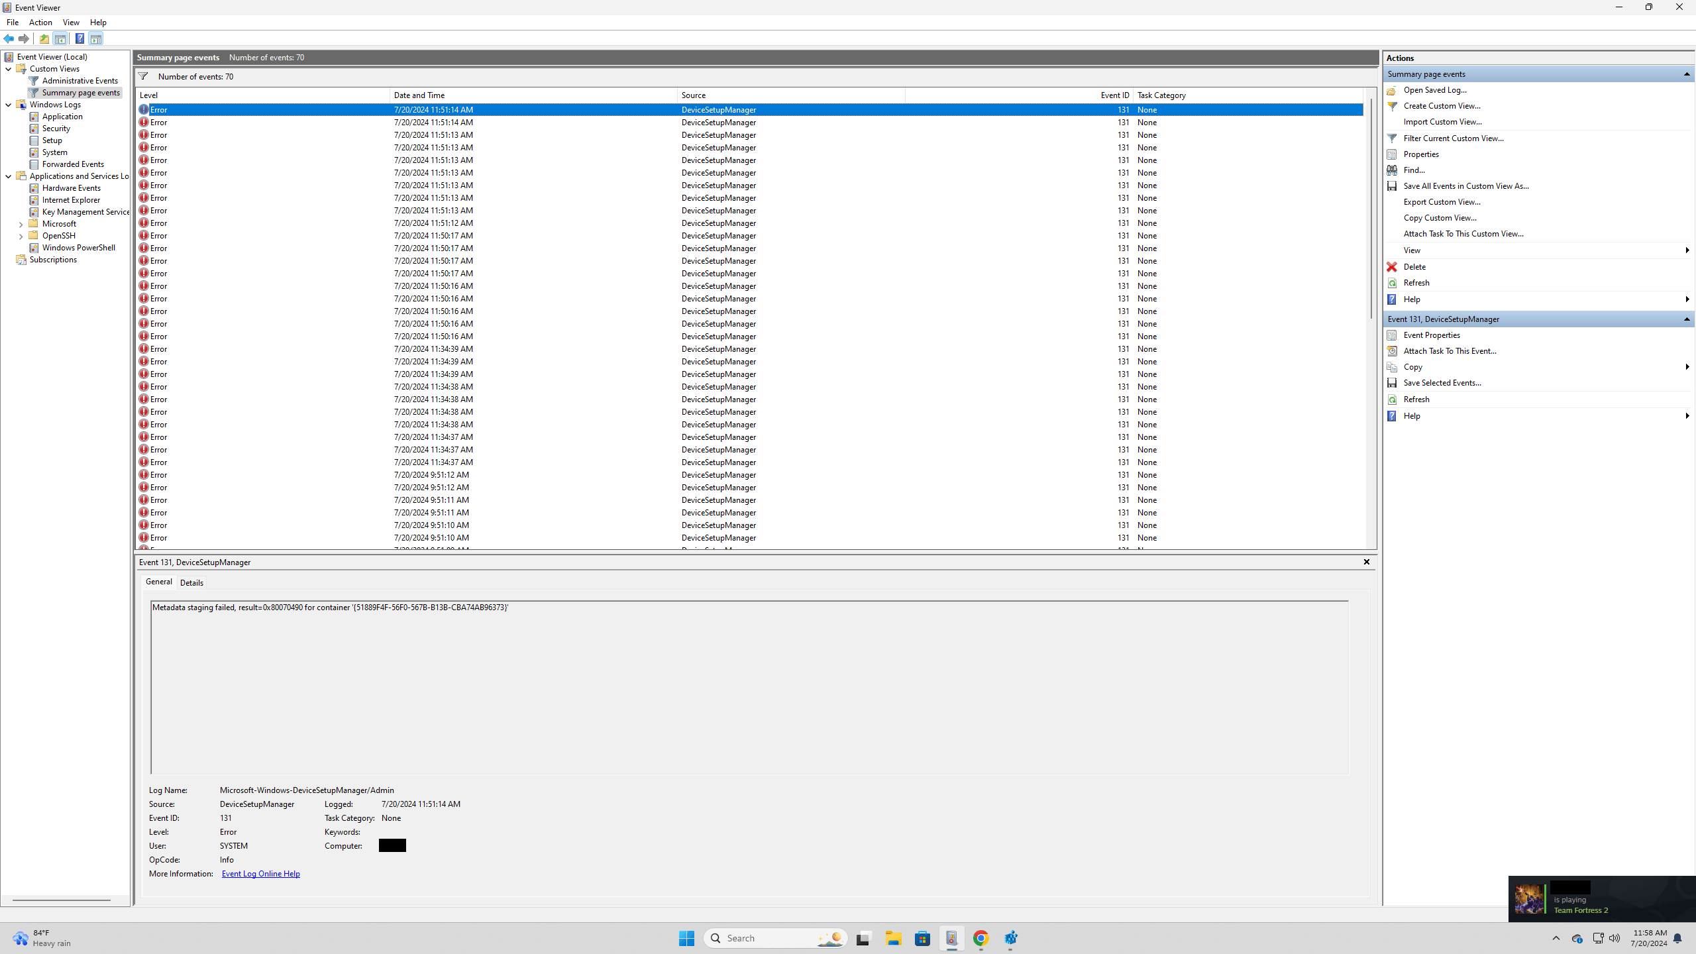Click the Find binoculars icon

coord(1392,170)
